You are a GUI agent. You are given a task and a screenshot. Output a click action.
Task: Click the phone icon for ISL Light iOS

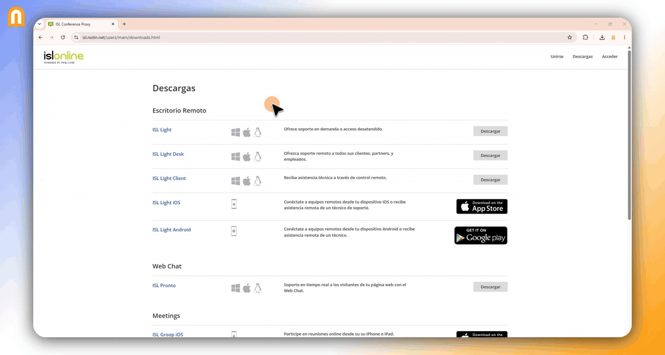click(x=234, y=204)
